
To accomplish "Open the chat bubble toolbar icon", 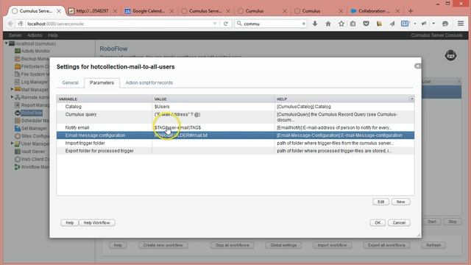I will 445,24.
